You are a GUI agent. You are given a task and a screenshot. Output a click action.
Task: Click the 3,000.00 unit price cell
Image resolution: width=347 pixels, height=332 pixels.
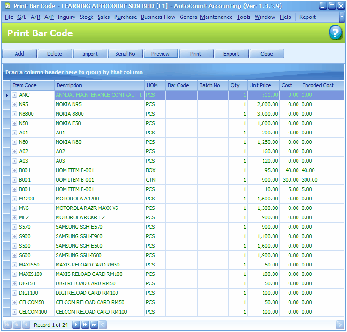(x=264, y=114)
